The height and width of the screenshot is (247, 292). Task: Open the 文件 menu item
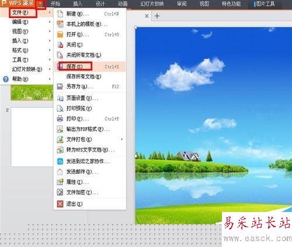[x=26, y=12]
